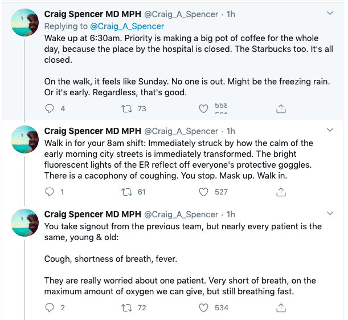This screenshot has height=320, width=348.
Task: Reply to the 6:30am coffee tweet
Action: coord(50,108)
